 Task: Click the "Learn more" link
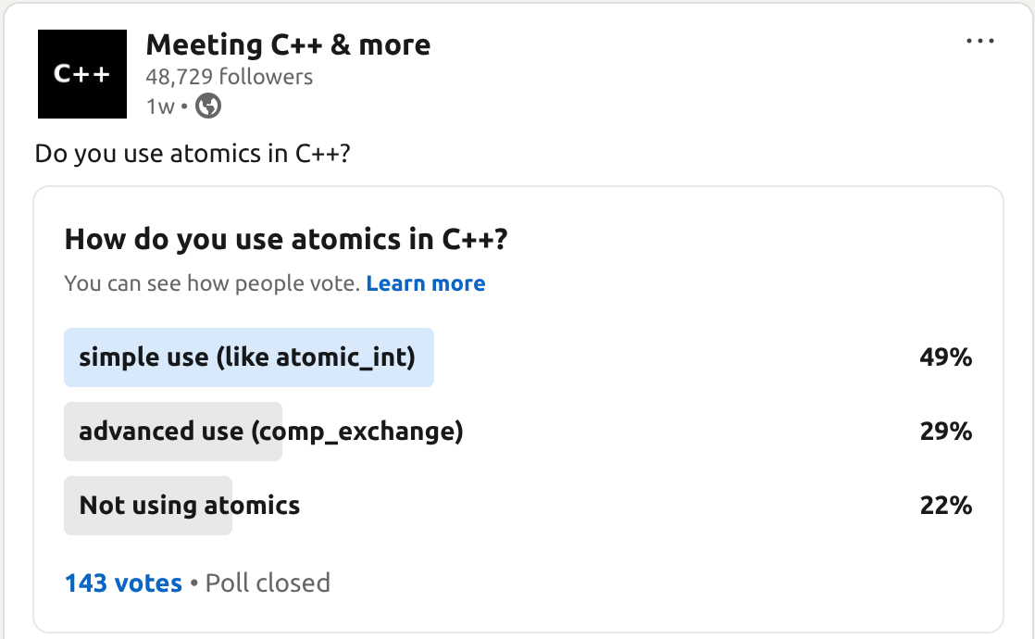425,283
